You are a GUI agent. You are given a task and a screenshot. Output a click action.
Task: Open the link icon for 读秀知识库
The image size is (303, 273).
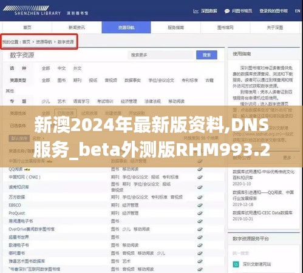(200, 187)
